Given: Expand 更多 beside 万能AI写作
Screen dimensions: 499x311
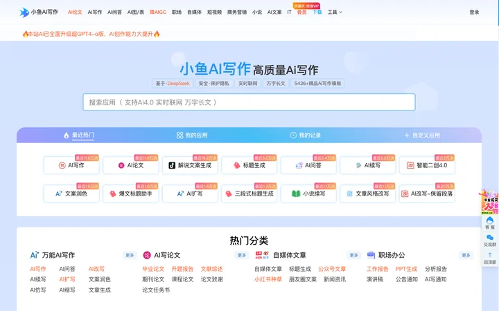Looking at the screenshot, I should click(x=130, y=255).
